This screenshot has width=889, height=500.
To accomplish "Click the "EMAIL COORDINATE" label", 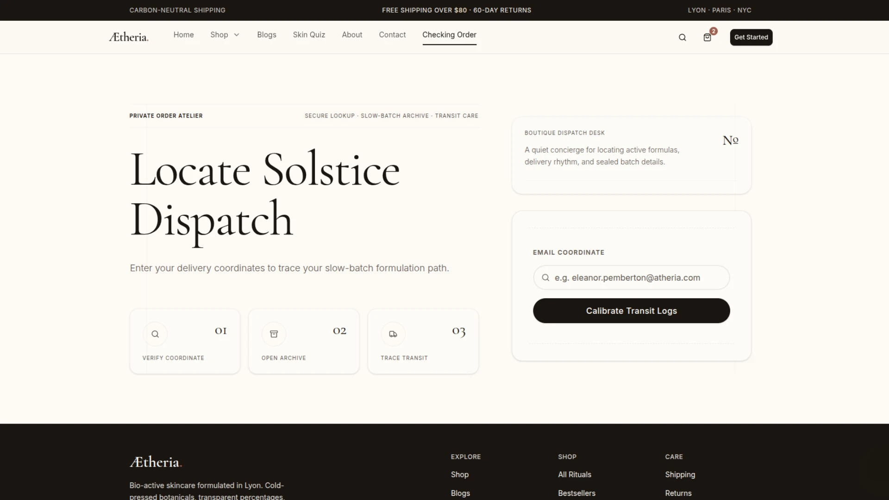I will (x=568, y=252).
